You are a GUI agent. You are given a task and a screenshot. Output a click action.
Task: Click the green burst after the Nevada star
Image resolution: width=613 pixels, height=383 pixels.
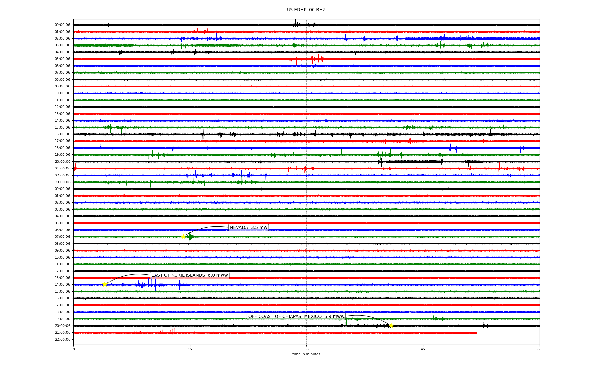[190, 237]
